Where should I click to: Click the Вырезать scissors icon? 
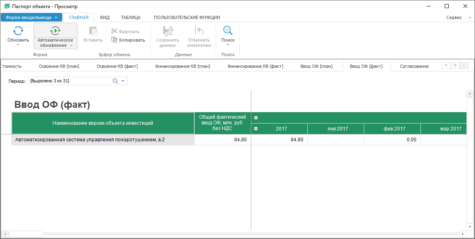click(x=114, y=31)
